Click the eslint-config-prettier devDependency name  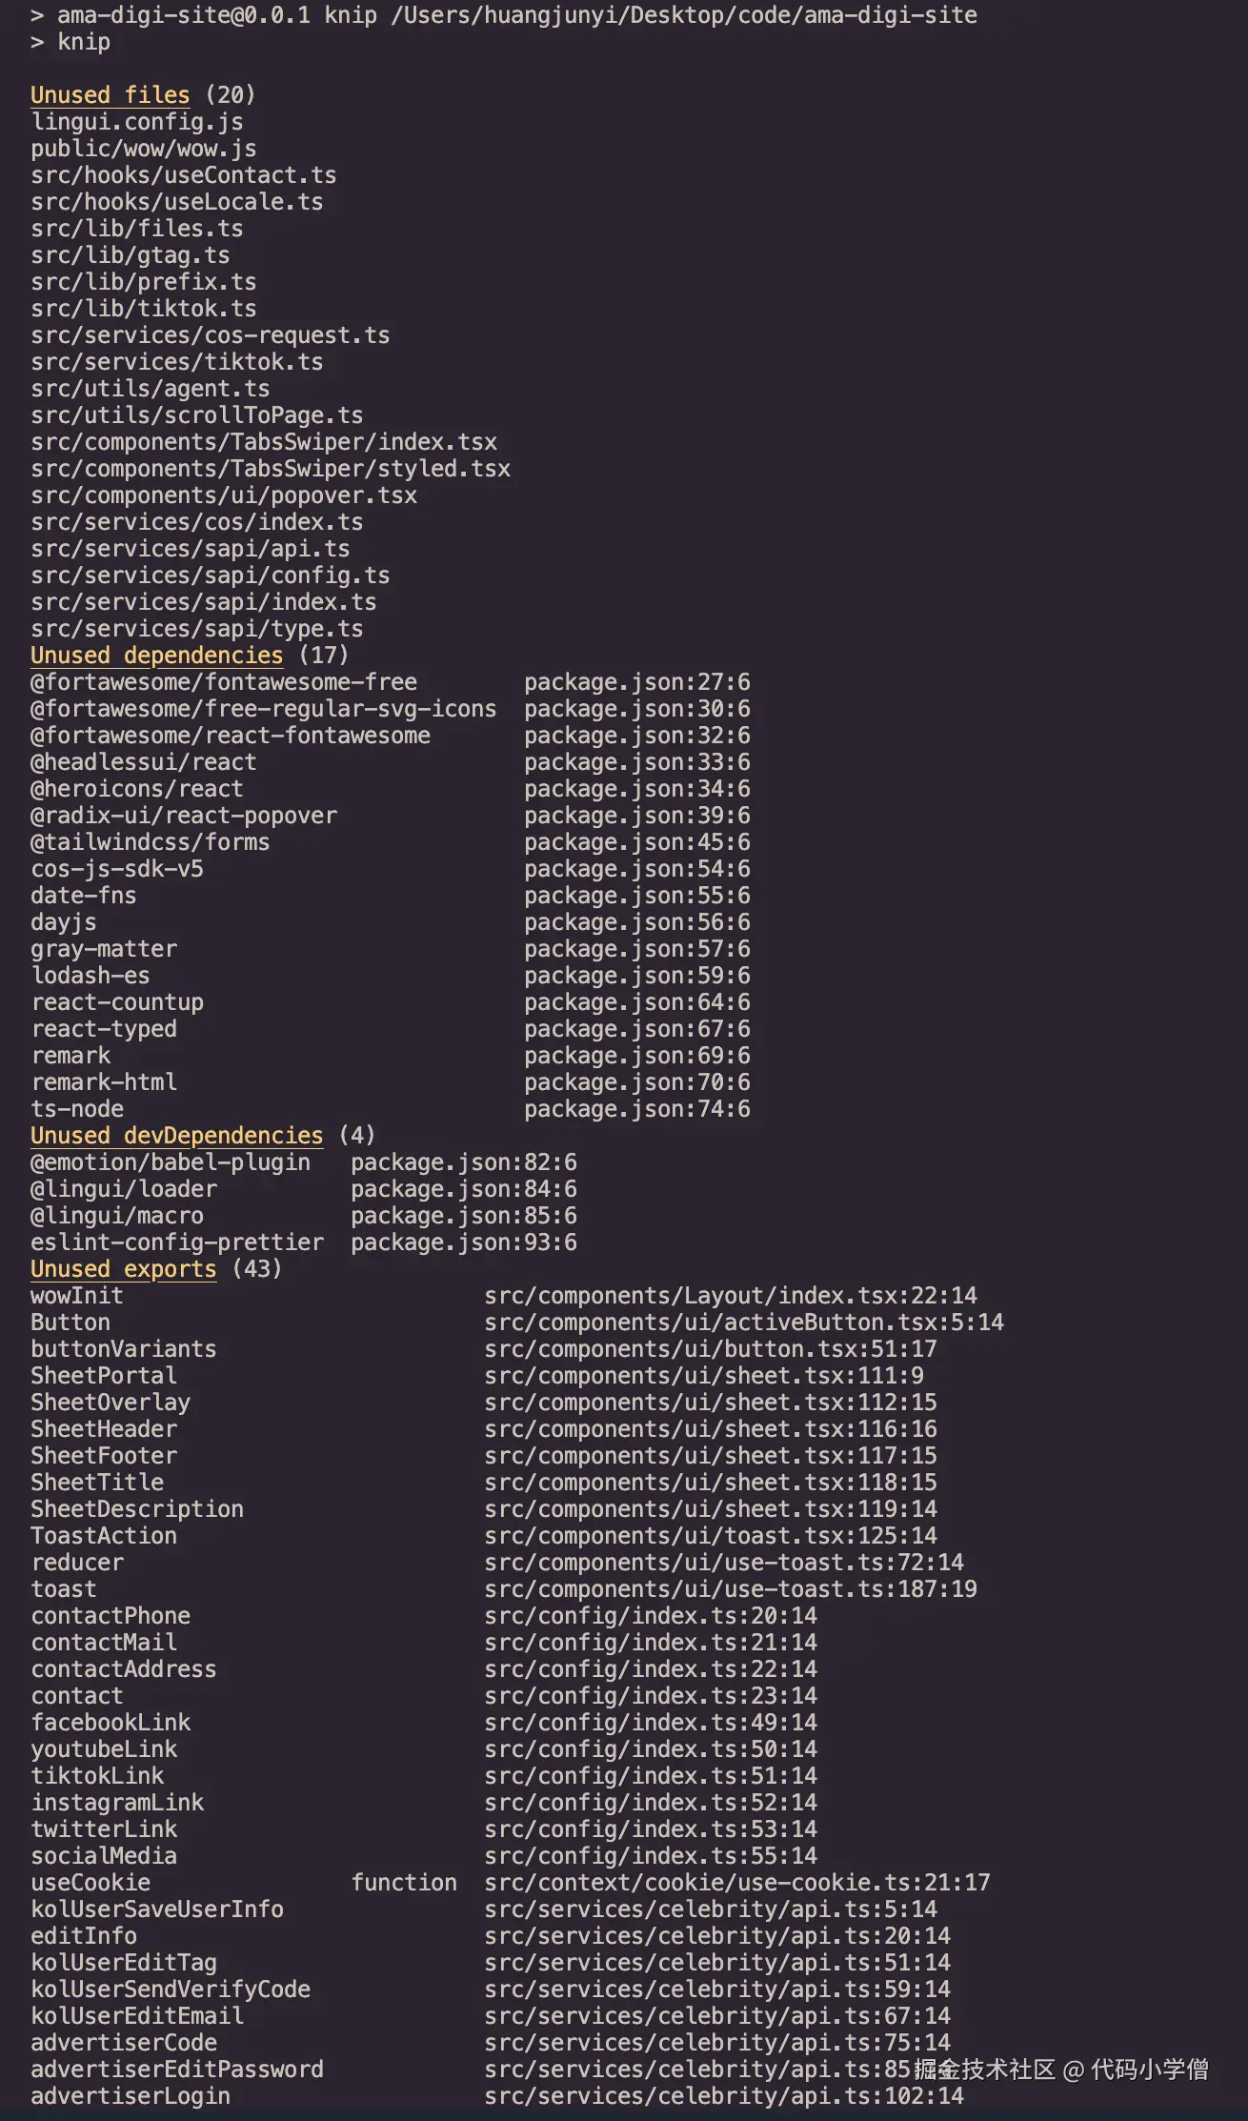click(177, 1242)
